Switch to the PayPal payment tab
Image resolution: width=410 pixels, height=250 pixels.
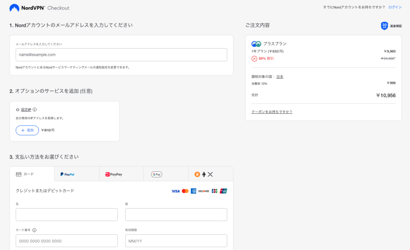click(76, 174)
